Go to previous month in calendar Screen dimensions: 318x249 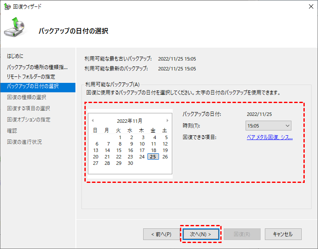pos(93,121)
